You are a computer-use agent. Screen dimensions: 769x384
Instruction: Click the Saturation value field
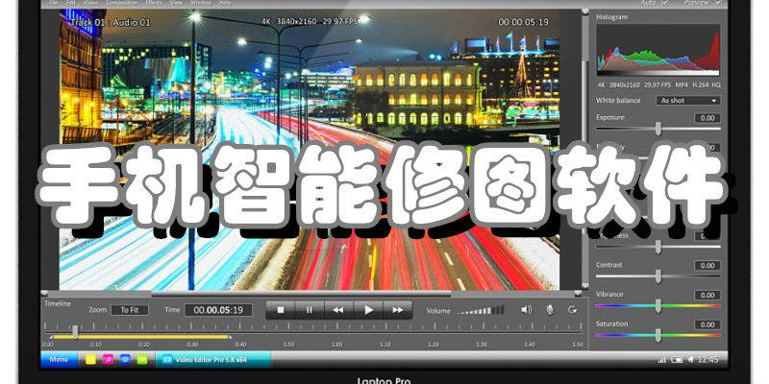click(x=707, y=324)
